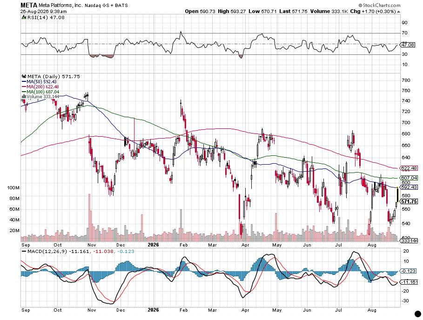
Task: Click the 780 price axis label
Action: 406,80
